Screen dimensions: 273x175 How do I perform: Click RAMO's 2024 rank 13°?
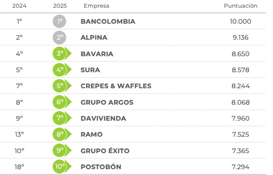point(20,134)
